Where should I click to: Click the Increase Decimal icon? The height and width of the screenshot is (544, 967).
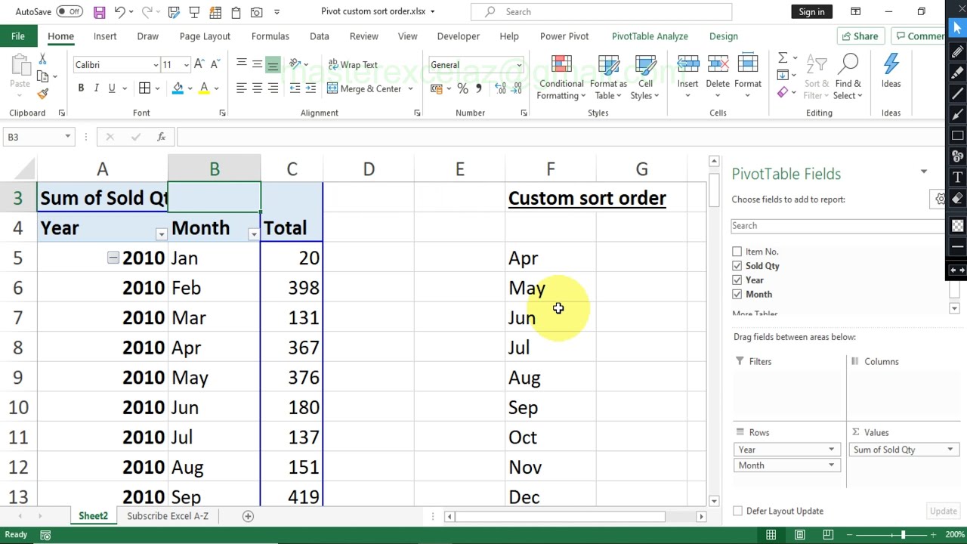(500, 88)
